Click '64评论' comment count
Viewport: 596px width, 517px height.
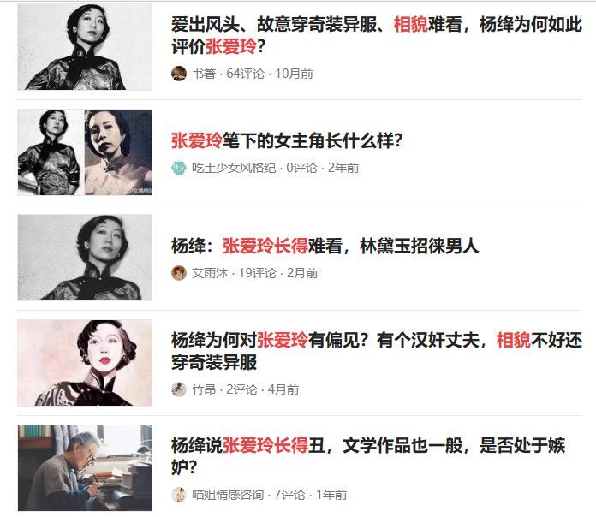(245, 74)
